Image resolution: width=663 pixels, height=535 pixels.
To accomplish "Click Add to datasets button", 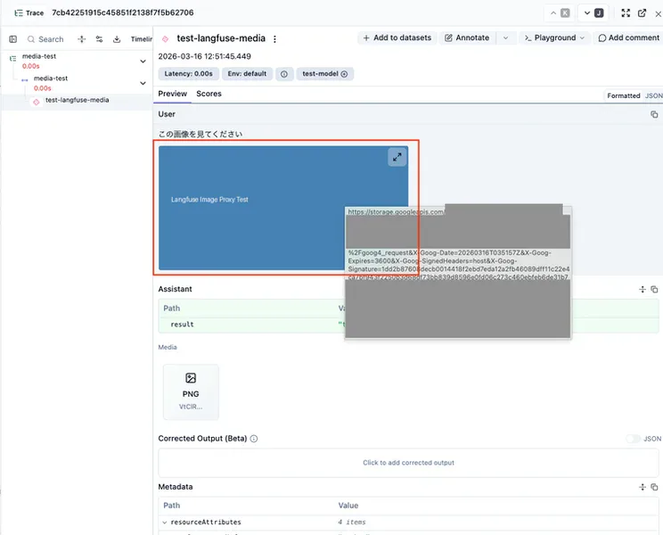I will tap(397, 38).
